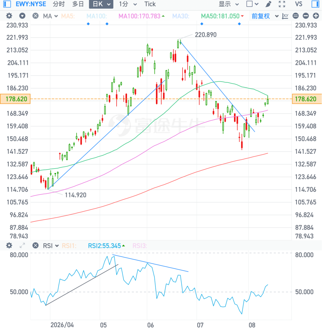The image size is (322, 328).
Task: Expand the layout box dropdown arrow
Action: tap(257, 4)
